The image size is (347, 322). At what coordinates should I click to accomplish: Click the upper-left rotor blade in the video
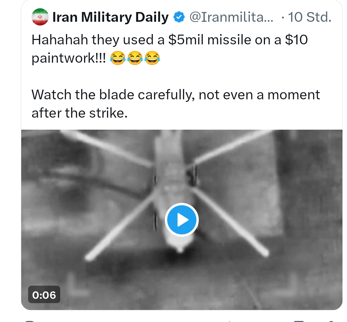point(106,147)
